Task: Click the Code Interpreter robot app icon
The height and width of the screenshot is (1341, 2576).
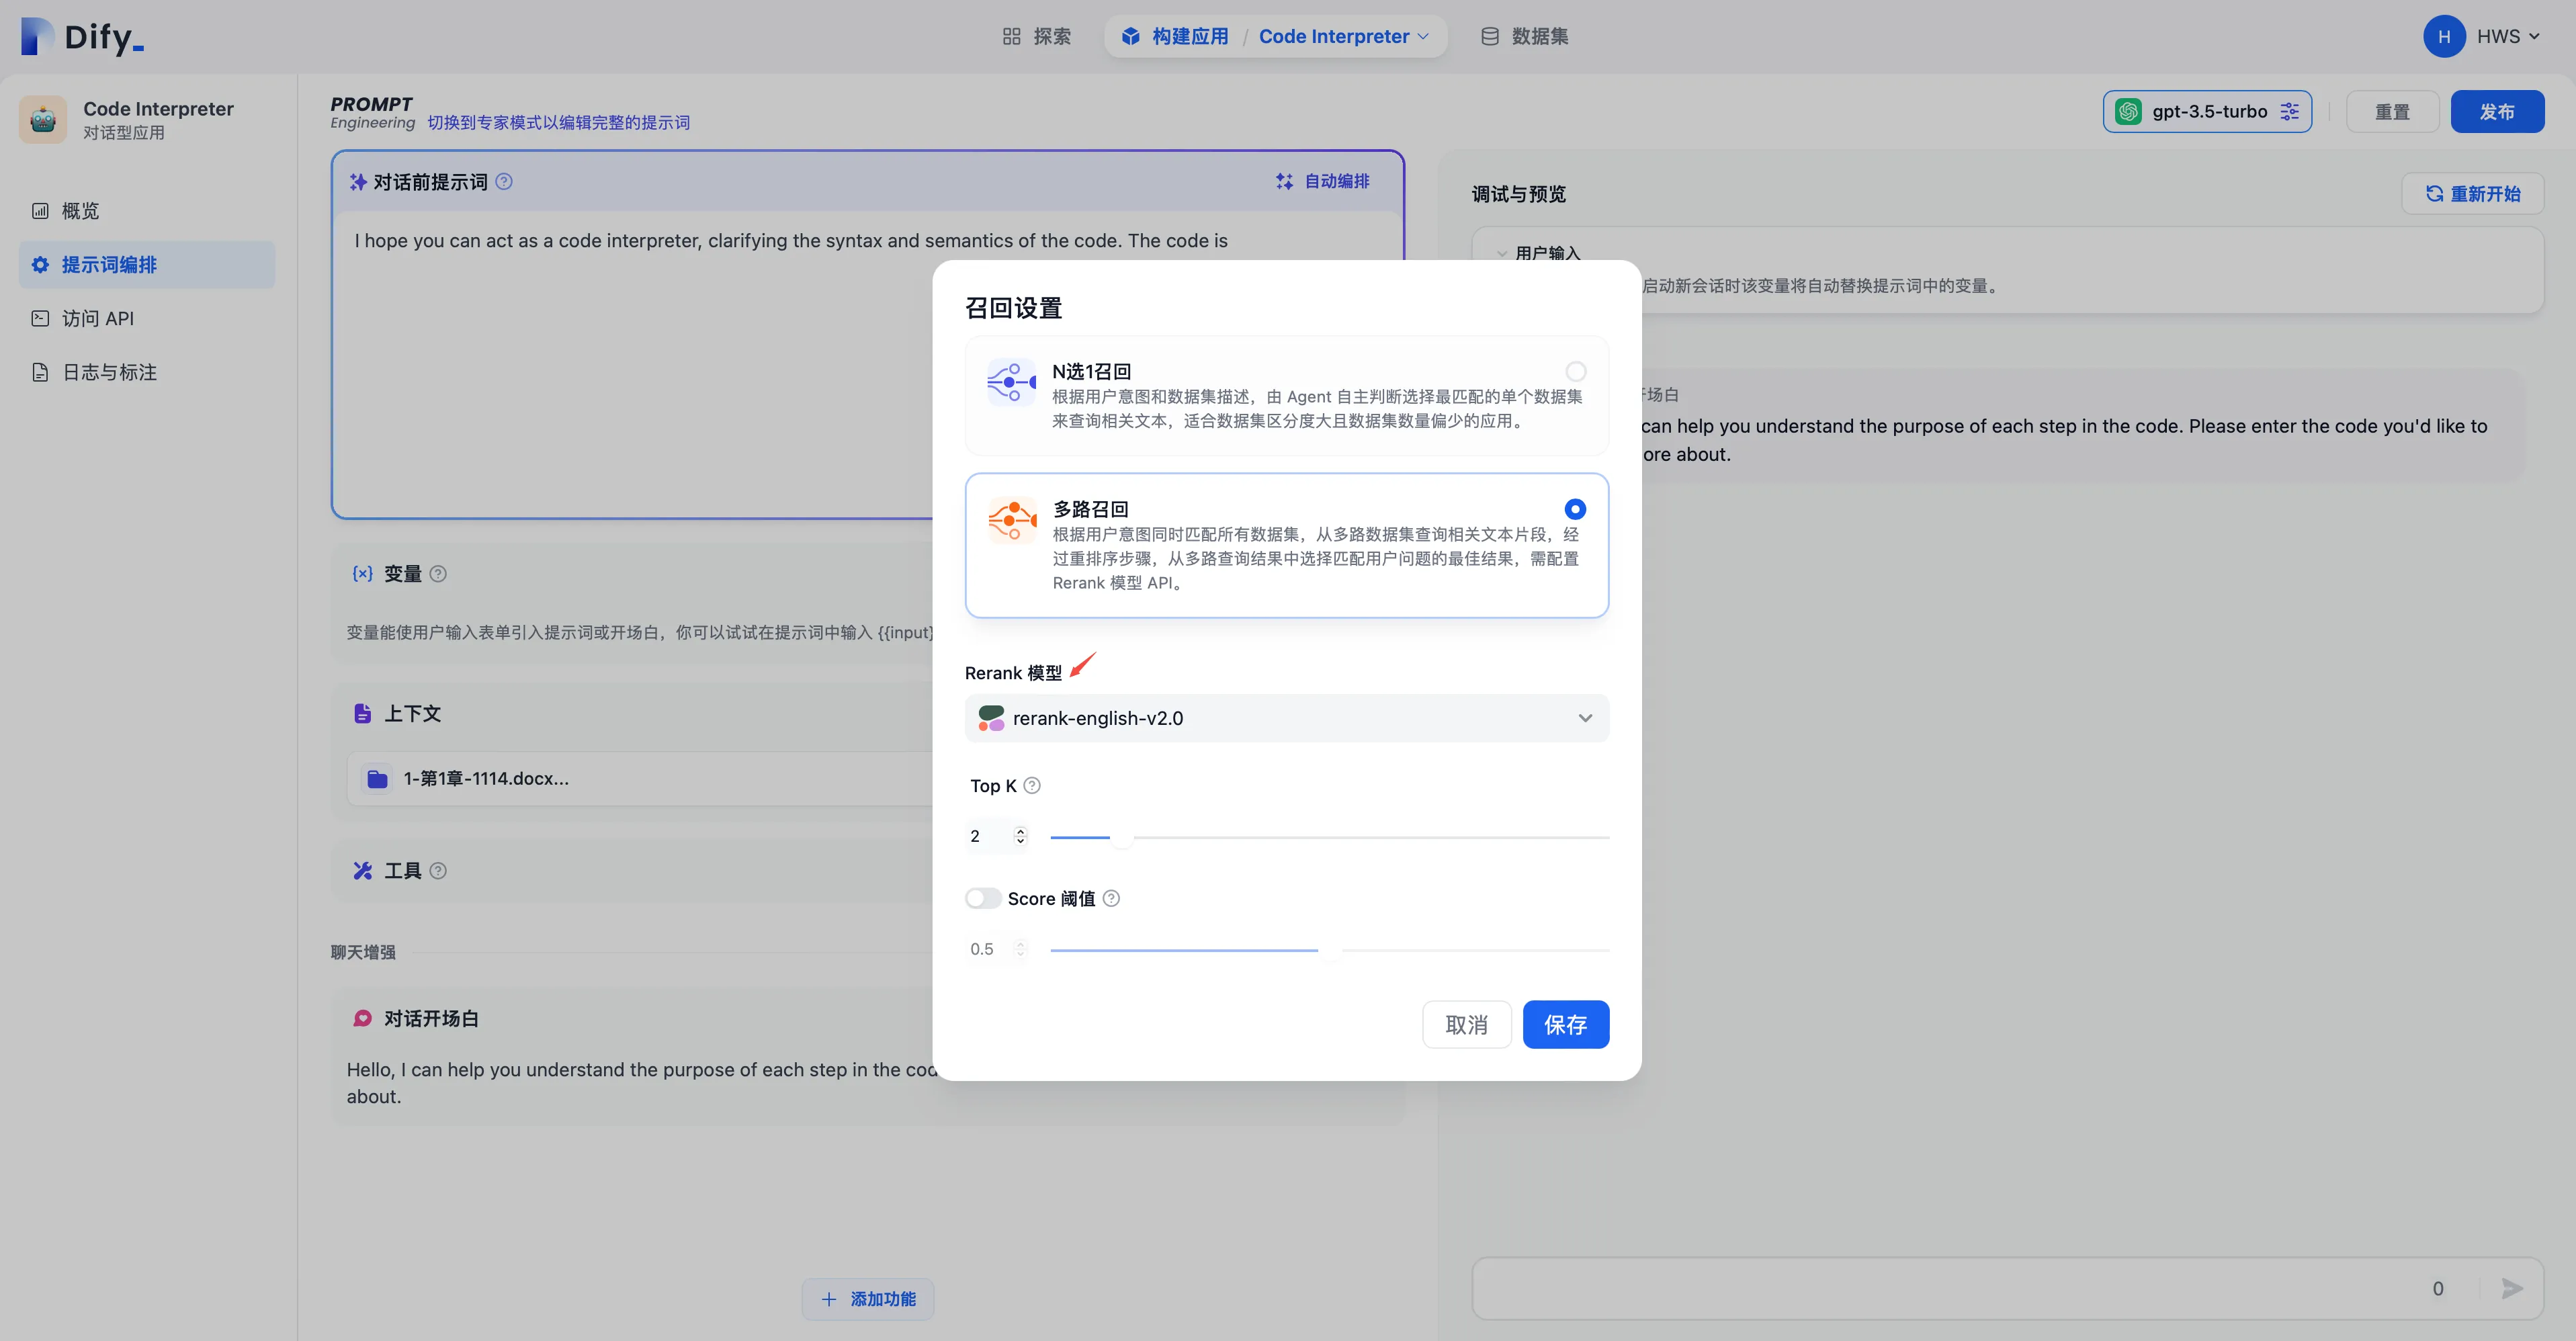Action: click(43, 119)
